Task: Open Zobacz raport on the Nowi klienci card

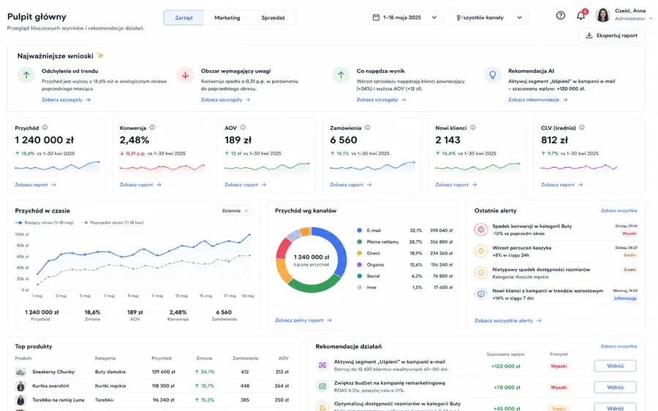Action: click(455, 185)
